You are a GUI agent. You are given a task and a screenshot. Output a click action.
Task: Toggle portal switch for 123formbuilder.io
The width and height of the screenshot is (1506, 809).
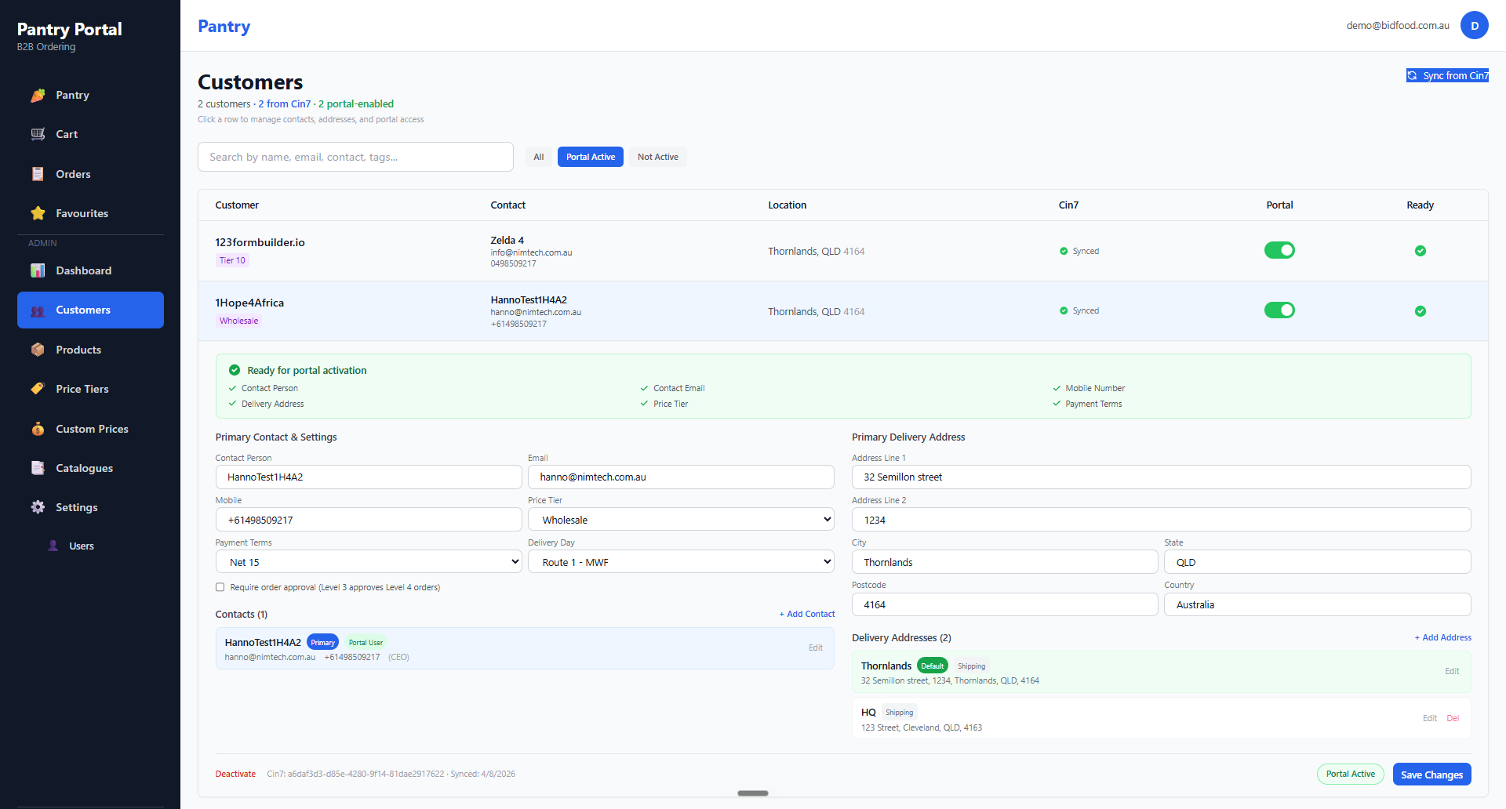tap(1279, 250)
